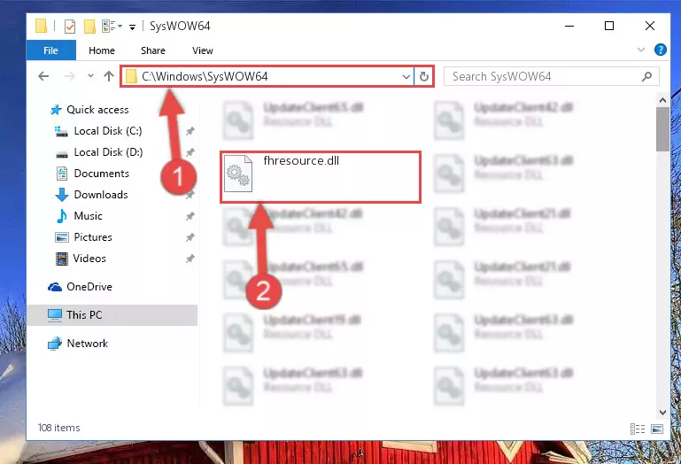Viewport: 681px width, 464px height.
Task: Click the vertical scrollbar thumb
Action: point(662,129)
